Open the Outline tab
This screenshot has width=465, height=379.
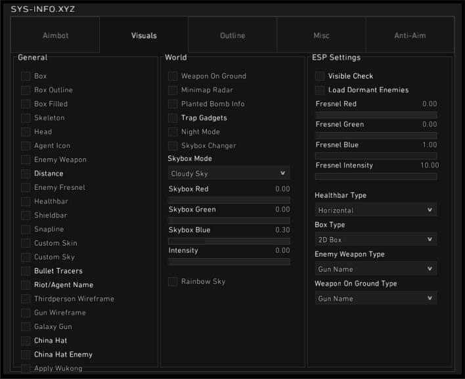[x=232, y=35]
